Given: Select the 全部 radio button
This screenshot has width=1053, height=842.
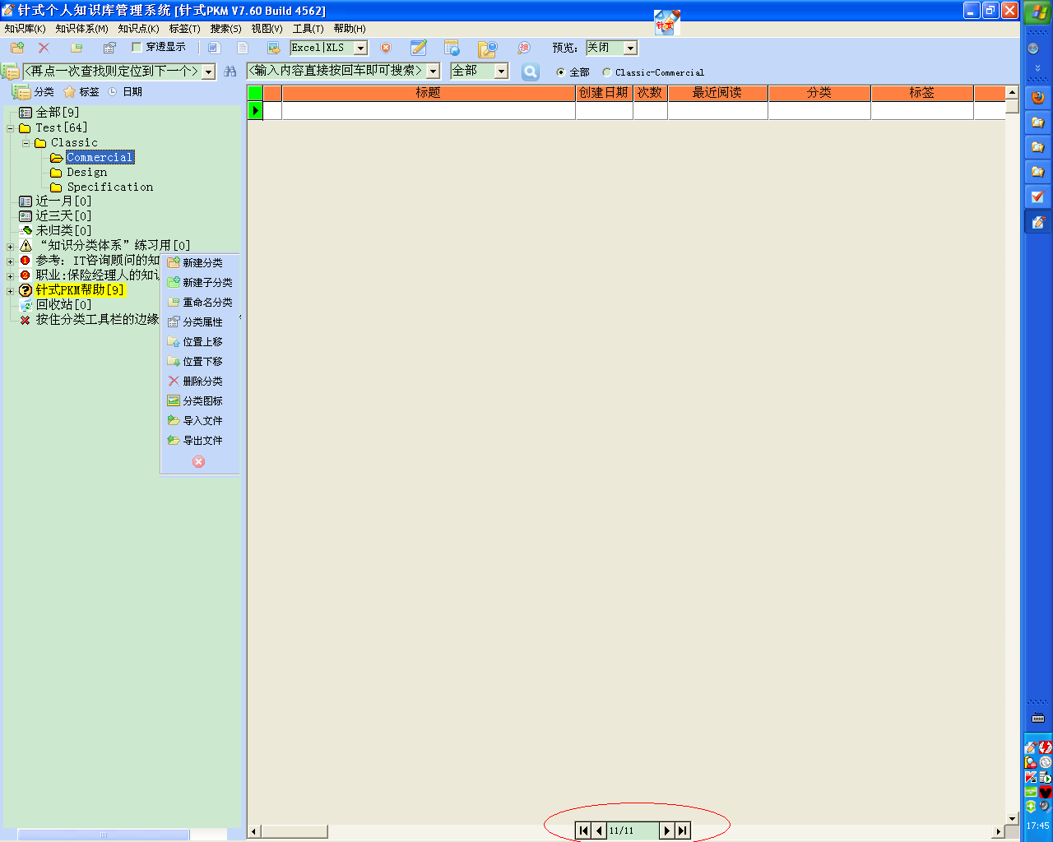Looking at the screenshot, I should [561, 72].
